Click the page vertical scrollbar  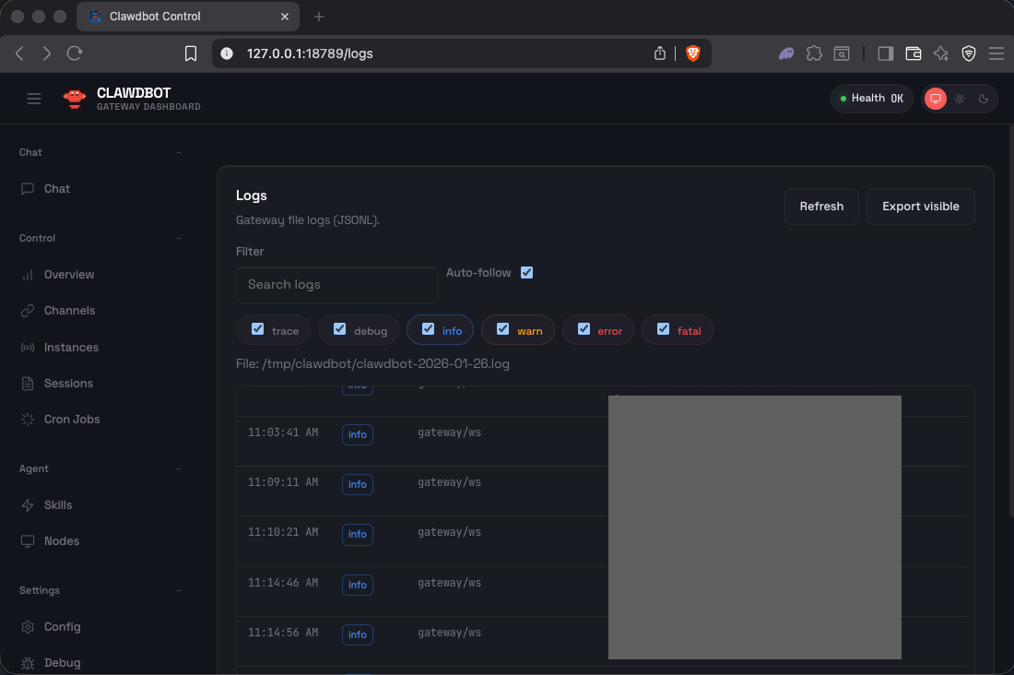(x=1010, y=320)
